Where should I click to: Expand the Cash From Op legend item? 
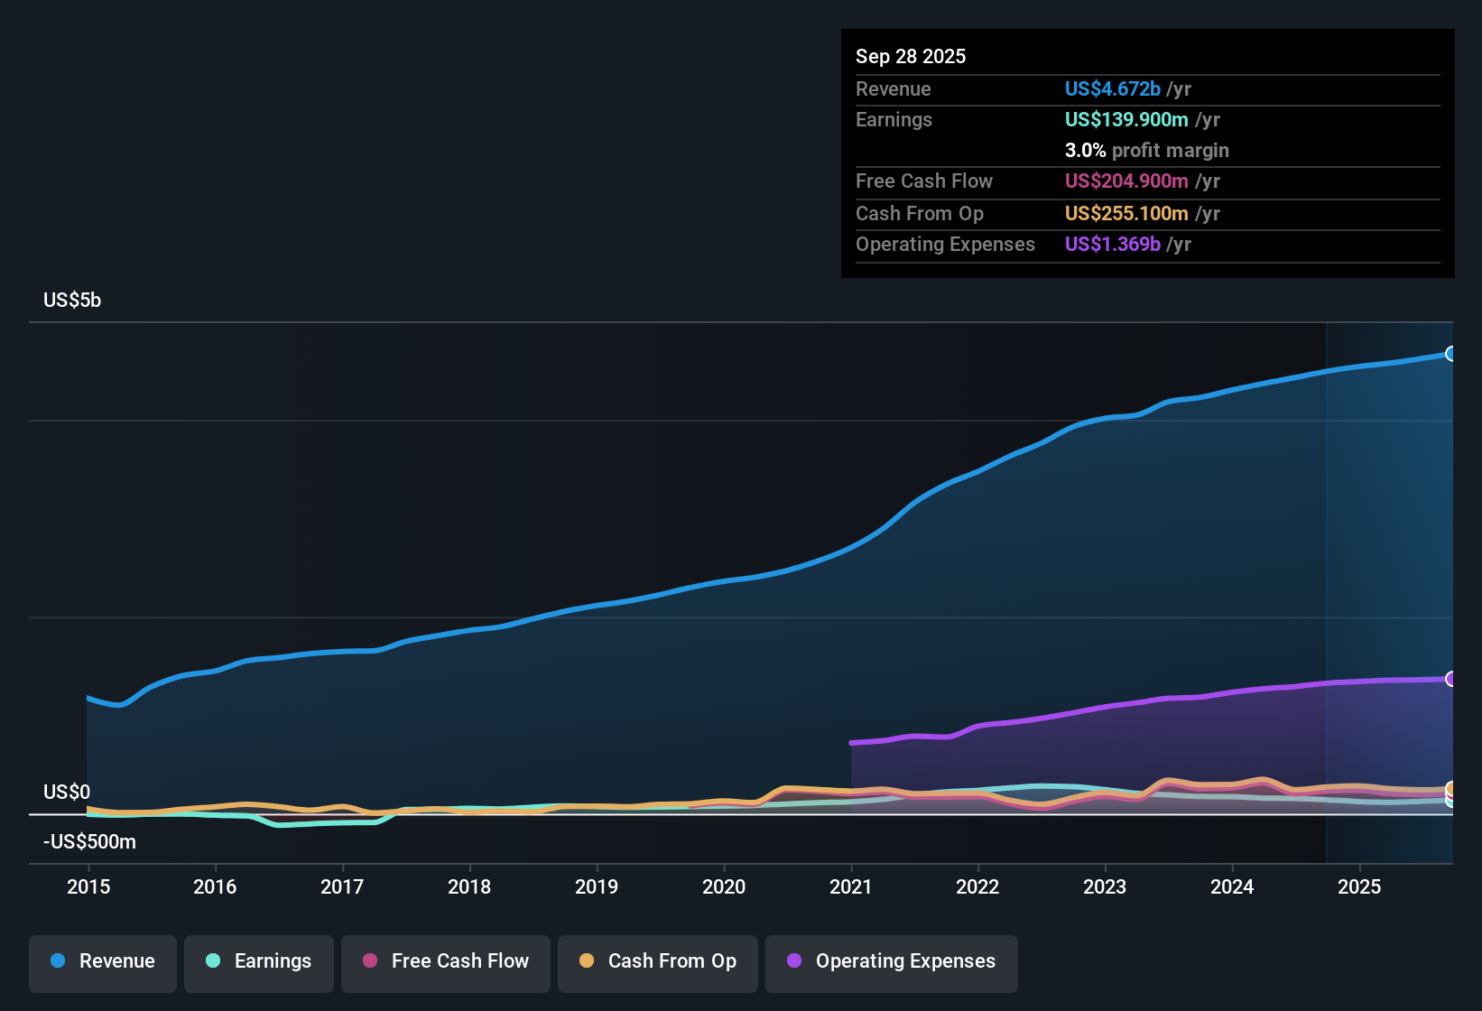pos(657,961)
